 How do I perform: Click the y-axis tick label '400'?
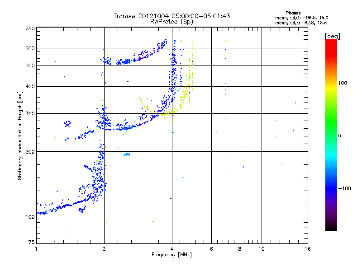pos(30,87)
